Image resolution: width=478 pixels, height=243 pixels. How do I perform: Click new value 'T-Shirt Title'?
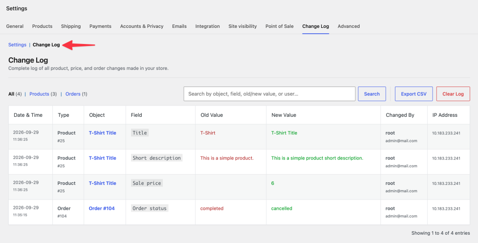pos(284,133)
